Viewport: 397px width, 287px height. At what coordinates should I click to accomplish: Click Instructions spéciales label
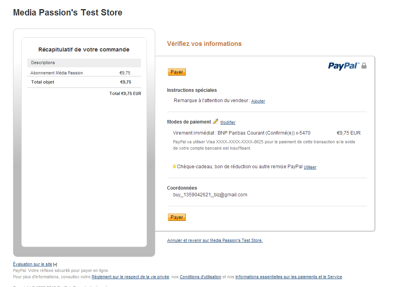click(x=192, y=90)
